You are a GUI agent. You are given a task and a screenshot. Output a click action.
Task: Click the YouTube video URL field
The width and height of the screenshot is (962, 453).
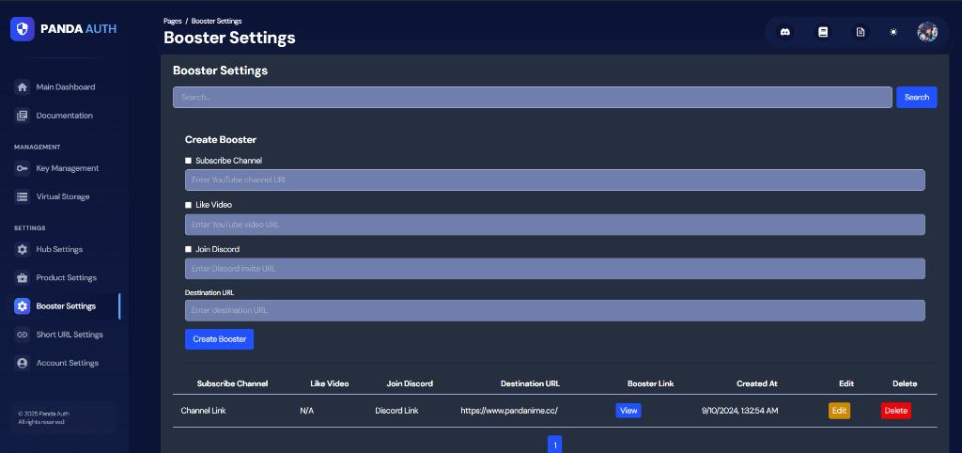[x=554, y=225]
